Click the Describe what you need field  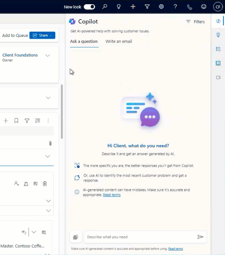(141, 237)
